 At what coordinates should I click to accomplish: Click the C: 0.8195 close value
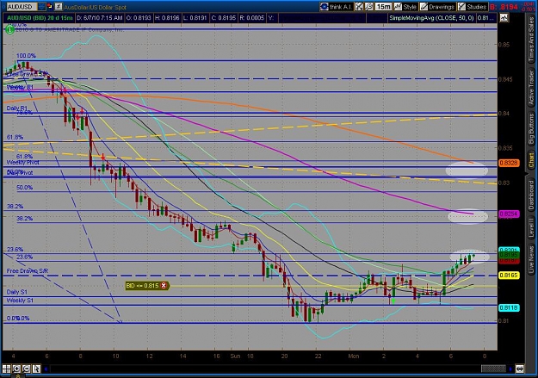tap(224, 18)
